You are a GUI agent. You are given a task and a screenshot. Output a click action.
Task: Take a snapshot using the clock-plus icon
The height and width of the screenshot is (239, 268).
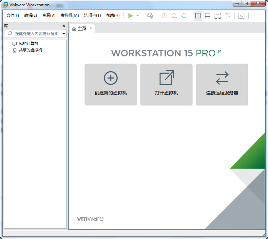(x=164, y=16)
